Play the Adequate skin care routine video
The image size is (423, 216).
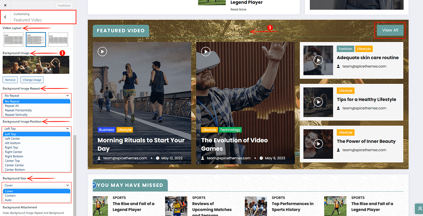click(x=318, y=60)
